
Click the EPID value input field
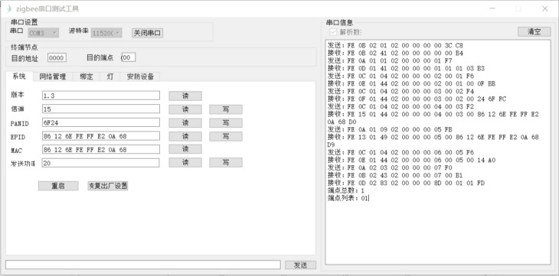pyautogui.click(x=101, y=136)
